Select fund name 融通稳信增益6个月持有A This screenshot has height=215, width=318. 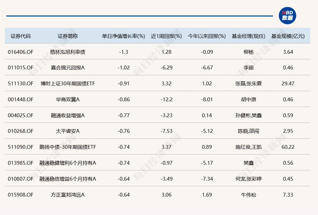(67, 179)
